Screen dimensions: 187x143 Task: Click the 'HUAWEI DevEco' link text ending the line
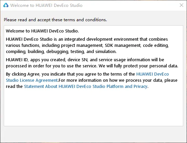pyautogui.click(x=152, y=74)
